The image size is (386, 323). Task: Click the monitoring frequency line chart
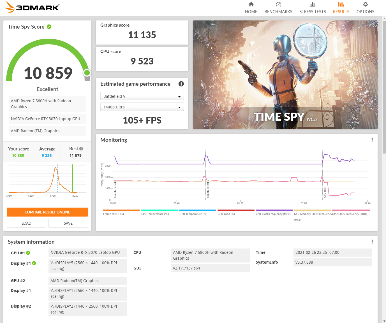click(x=240, y=175)
